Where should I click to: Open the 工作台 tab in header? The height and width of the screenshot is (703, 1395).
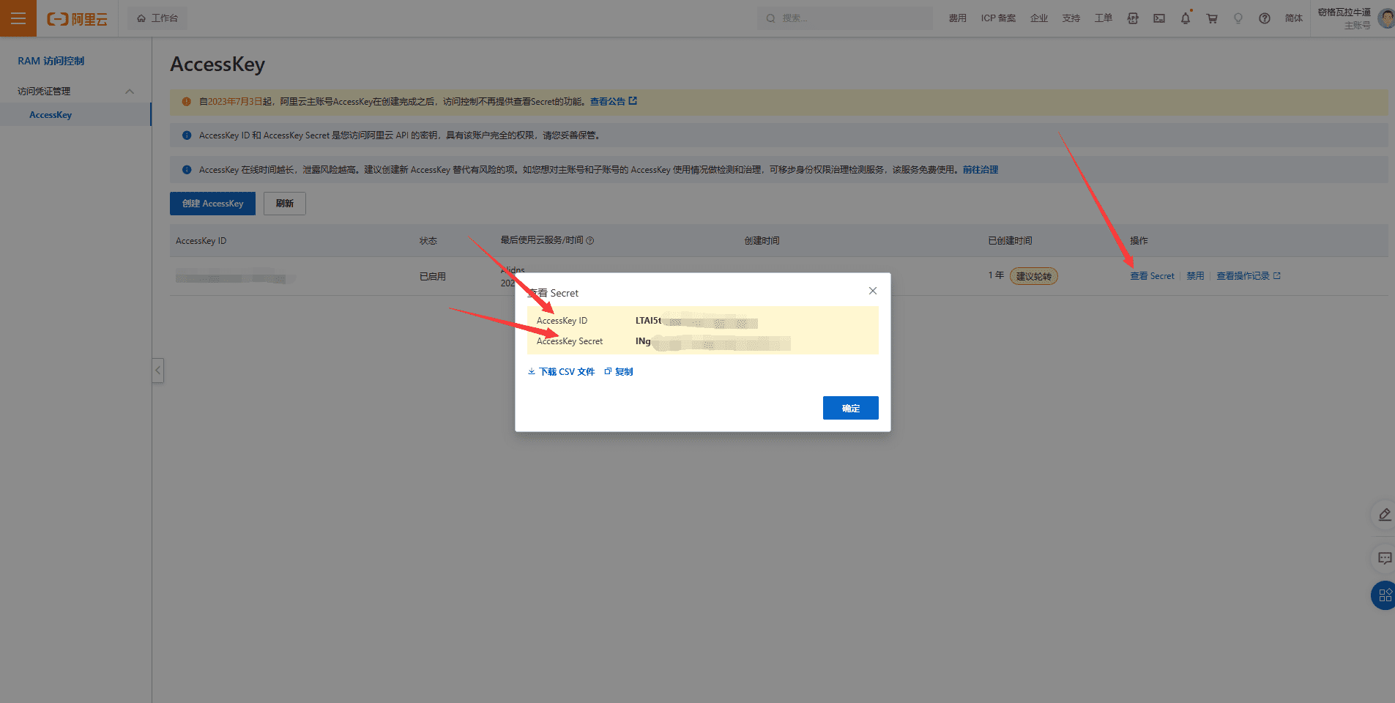click(x=157, y=18)
